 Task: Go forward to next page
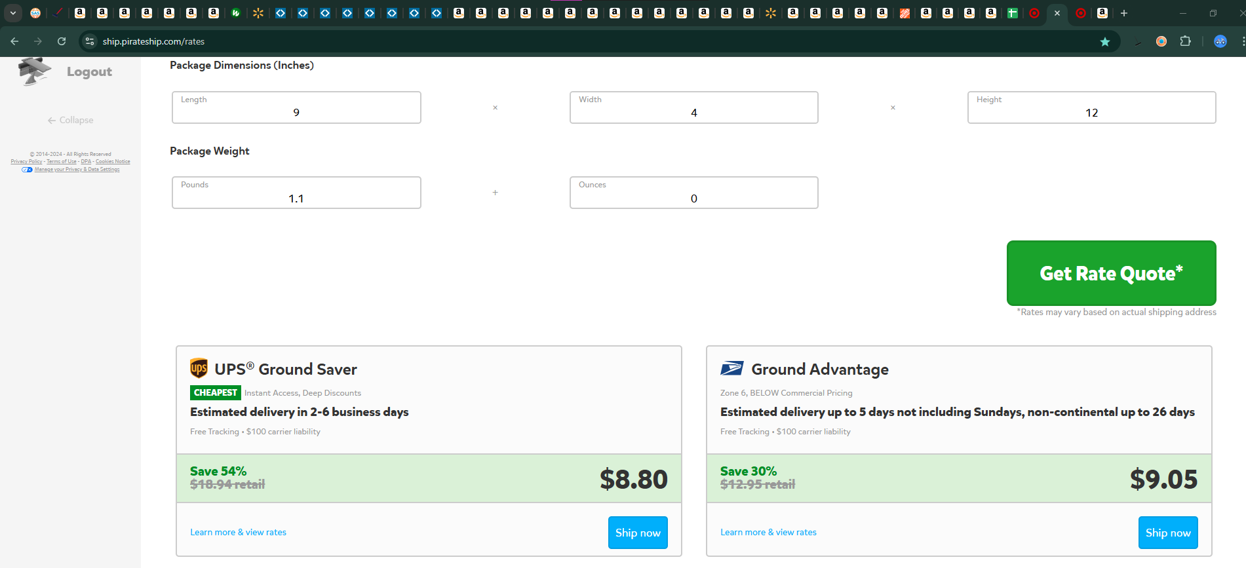(x=38, y=41)
